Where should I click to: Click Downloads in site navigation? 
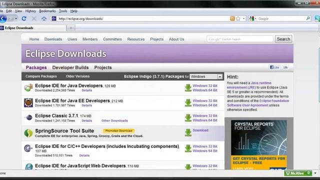tap(53, 39)
